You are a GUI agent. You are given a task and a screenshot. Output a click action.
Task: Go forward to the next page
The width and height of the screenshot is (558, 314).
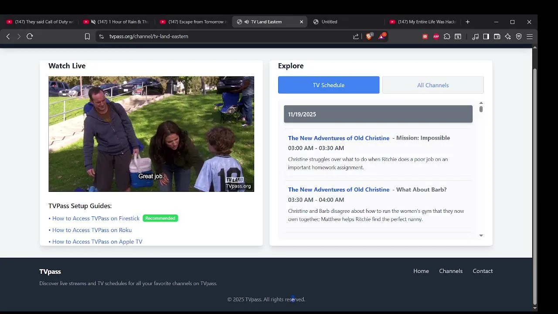point(19,37)
